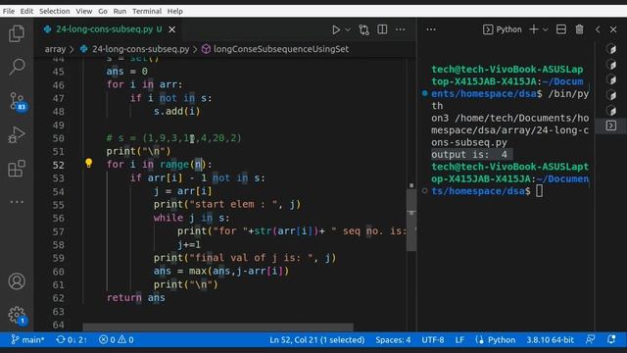The height and width of the screenshot is (353, 627).
Task: Open editor More Actions ellipsis
Action: (401, 29)
